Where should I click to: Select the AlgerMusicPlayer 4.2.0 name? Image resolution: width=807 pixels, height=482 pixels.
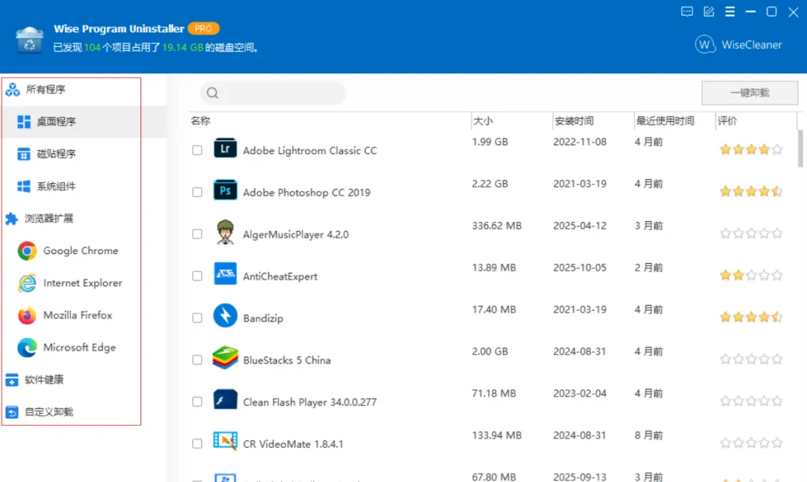click(x=296, y=235)
